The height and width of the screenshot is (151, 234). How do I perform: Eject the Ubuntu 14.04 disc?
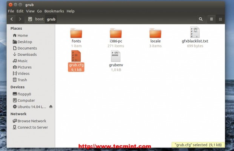pyautogui.click(x=51, y=107)
